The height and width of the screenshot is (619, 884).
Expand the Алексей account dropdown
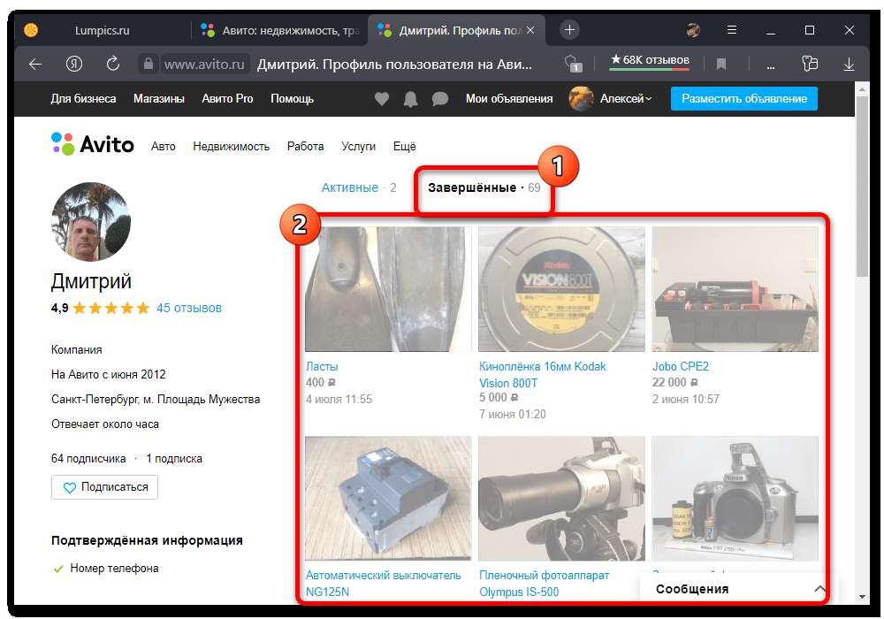click(626, 99)
